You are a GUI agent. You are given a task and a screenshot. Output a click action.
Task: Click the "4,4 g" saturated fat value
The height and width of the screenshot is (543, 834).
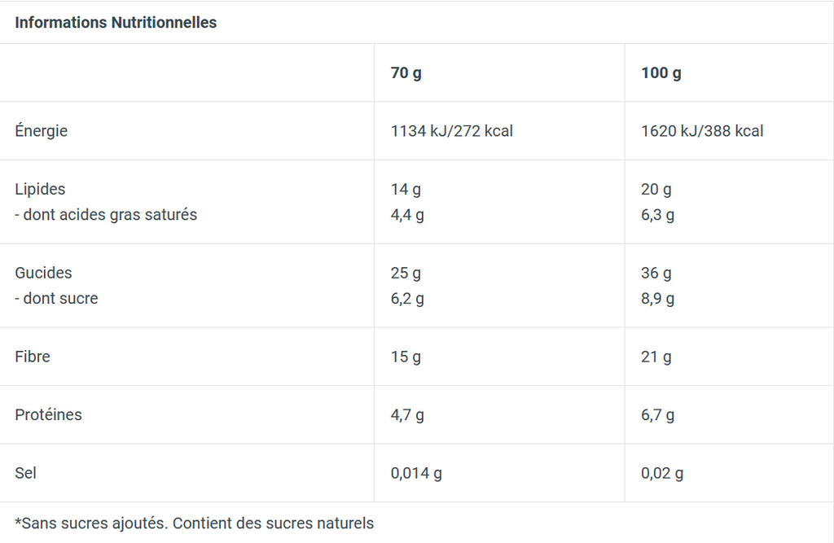coord(407,215)
